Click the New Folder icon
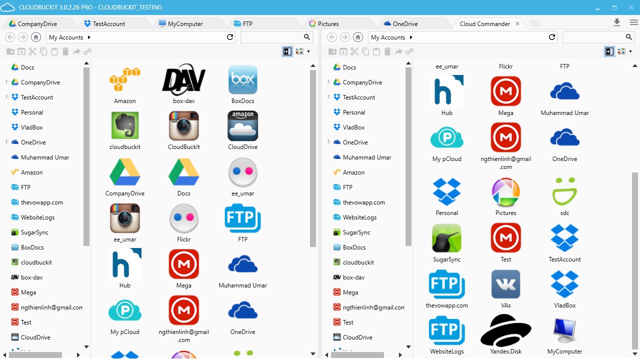The height and width of the screenshot is (360, 640). click(x=10, y=51)
